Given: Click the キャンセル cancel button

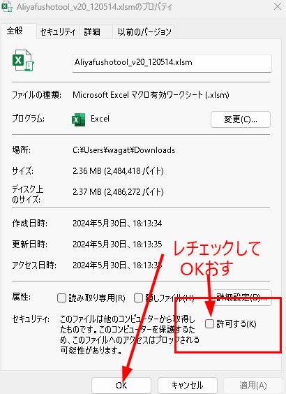Looking at the screenshot, I should (x=188, y=385).
